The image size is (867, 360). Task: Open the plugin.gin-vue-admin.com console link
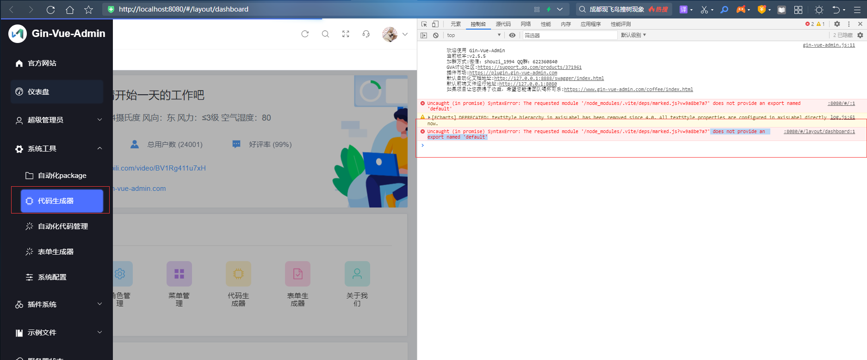pos(513,73)
